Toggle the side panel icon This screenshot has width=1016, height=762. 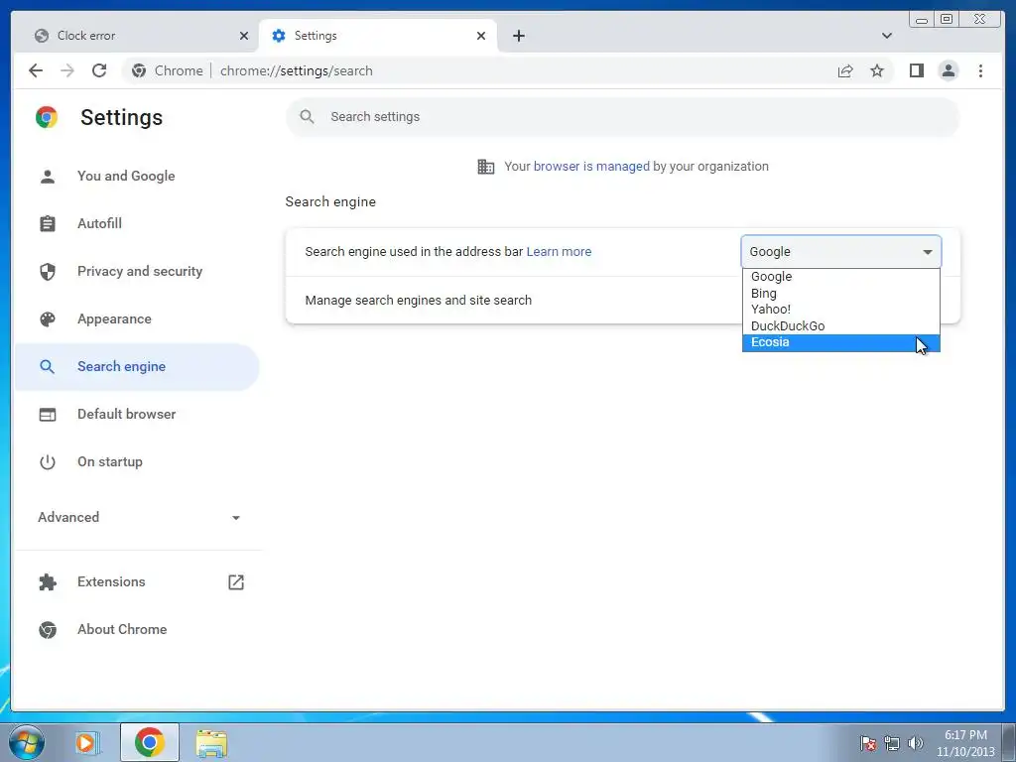[916, 70]
